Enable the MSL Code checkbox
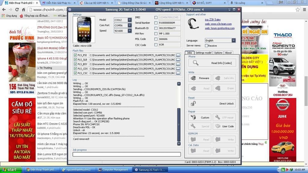308x173 pixels. click(156, 39)
